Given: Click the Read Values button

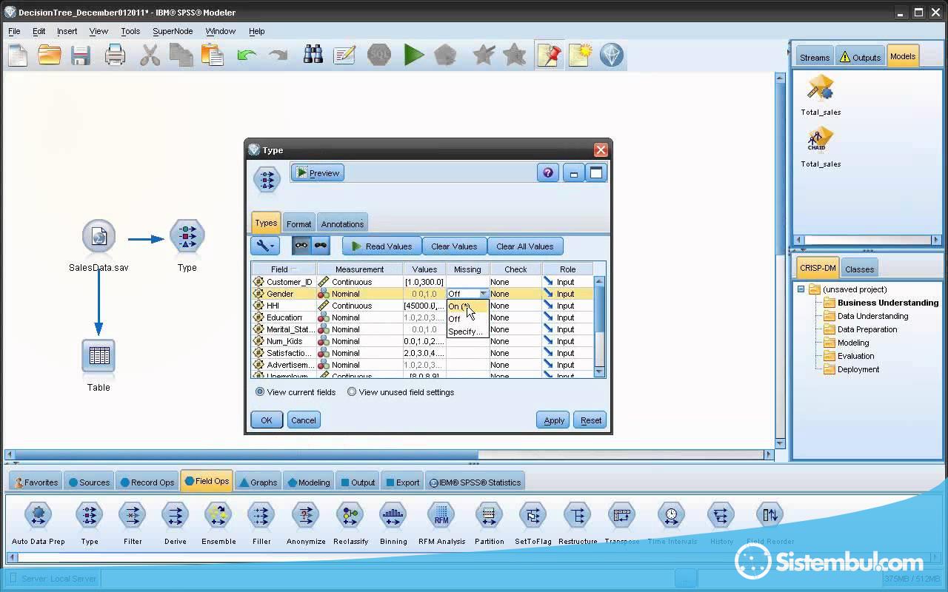Looking at the screenshot, I should pyautogui.click(x=381, y=246).
